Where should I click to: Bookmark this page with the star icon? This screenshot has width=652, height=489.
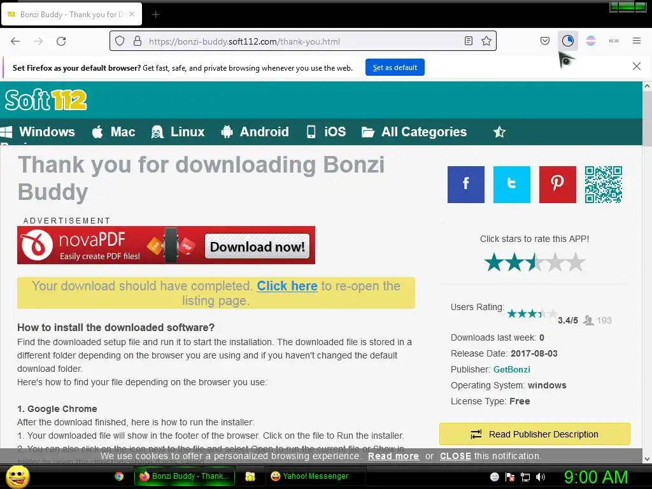pyautogui.click(x=486, y=41)
